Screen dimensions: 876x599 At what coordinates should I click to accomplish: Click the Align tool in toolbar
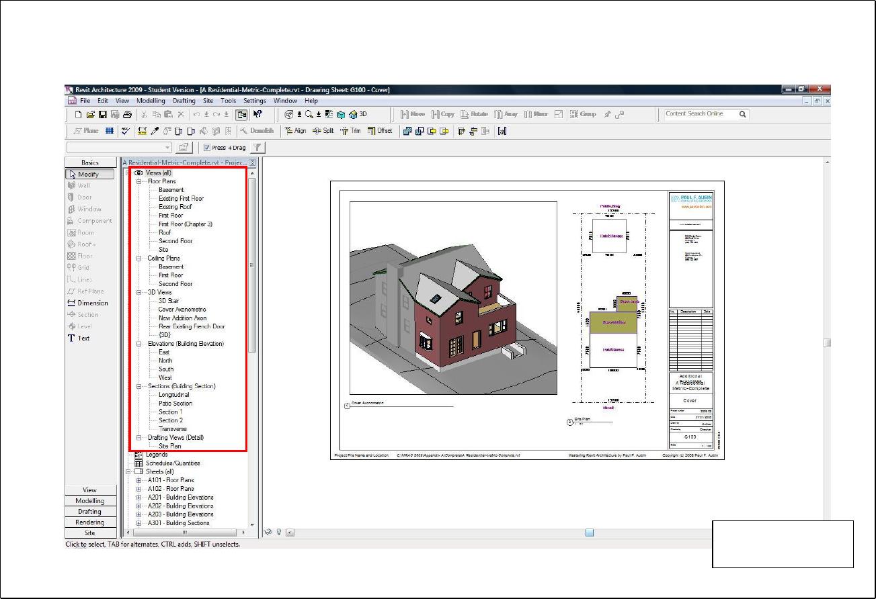click(295, 131)
